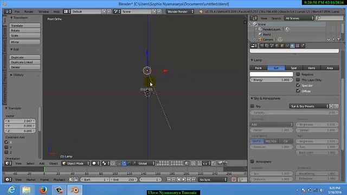Open the Render menu in top bar
The image size is (347, 195).
click(x=29, y=11)
